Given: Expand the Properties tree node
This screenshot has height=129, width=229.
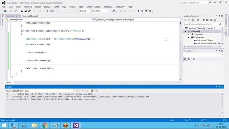Looking at the screenshot, I should tap(188, 34).
